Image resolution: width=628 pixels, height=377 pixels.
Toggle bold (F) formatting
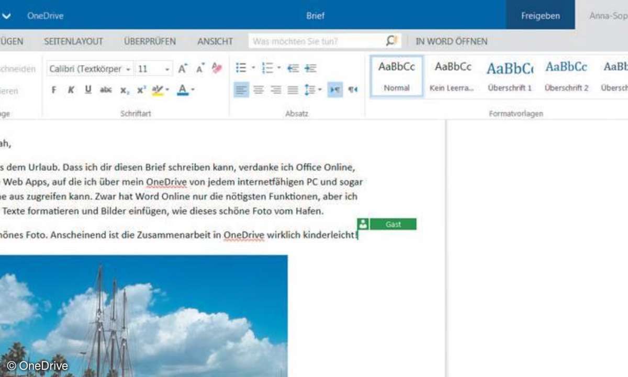[54, 90]
